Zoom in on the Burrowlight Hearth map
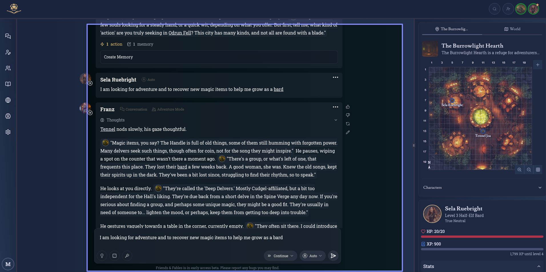Screen dimensions: 546x272 point(519,170)
